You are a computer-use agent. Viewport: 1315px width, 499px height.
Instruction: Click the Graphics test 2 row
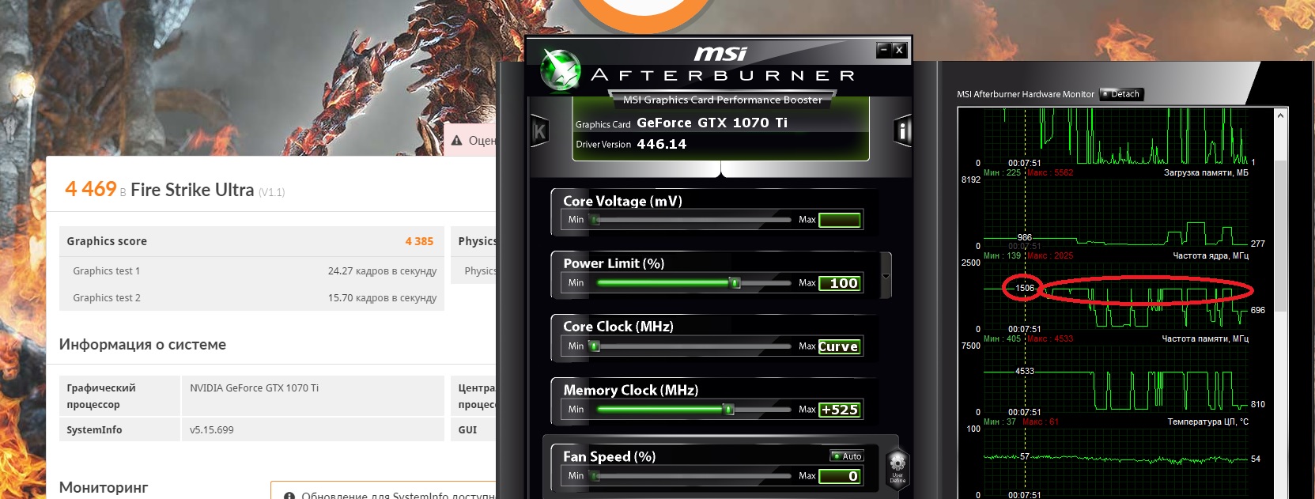(x=251, y=297)
